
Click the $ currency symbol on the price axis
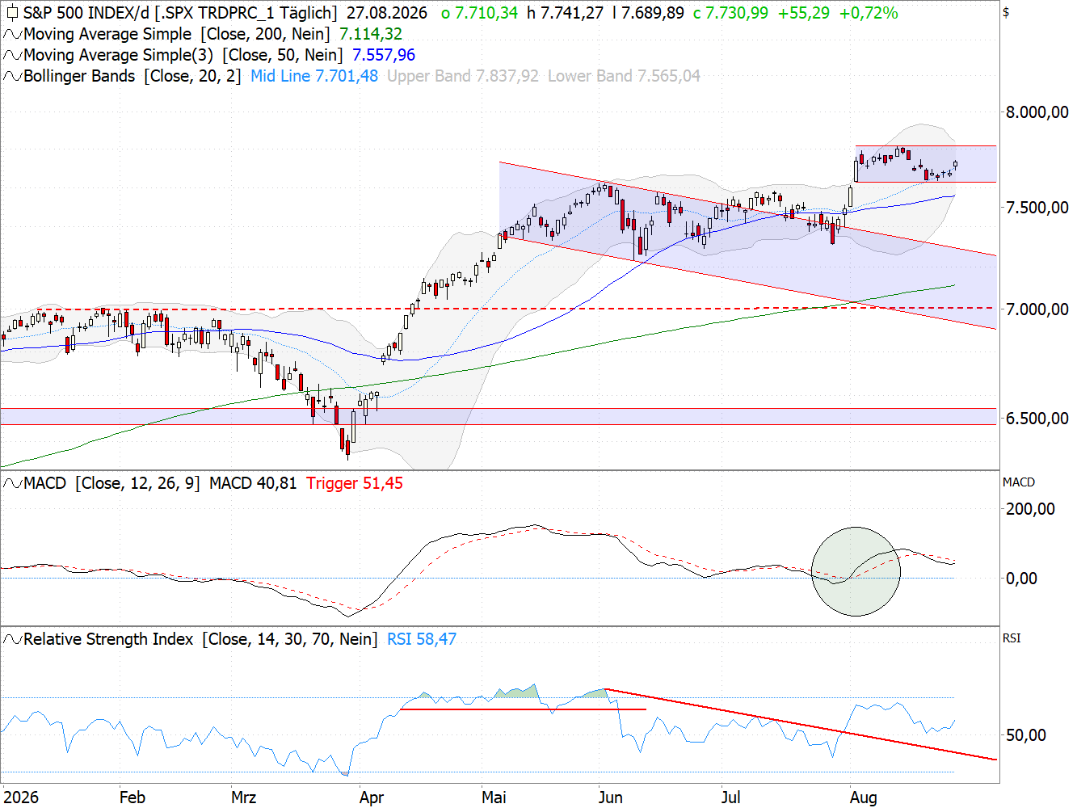1006,12
